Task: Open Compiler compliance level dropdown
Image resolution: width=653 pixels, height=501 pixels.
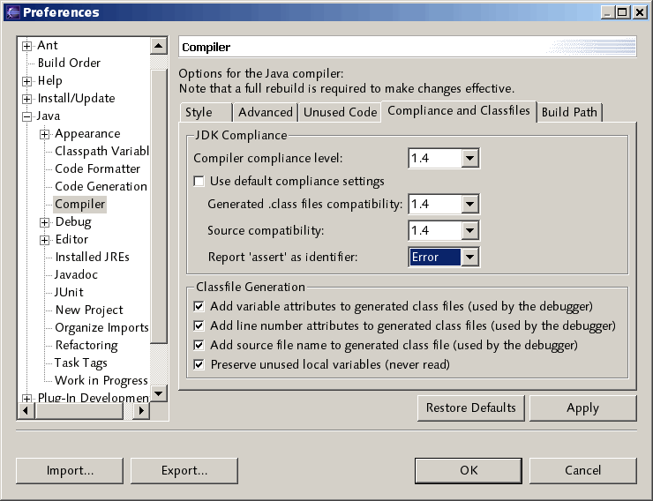Action: click(470, 159)
